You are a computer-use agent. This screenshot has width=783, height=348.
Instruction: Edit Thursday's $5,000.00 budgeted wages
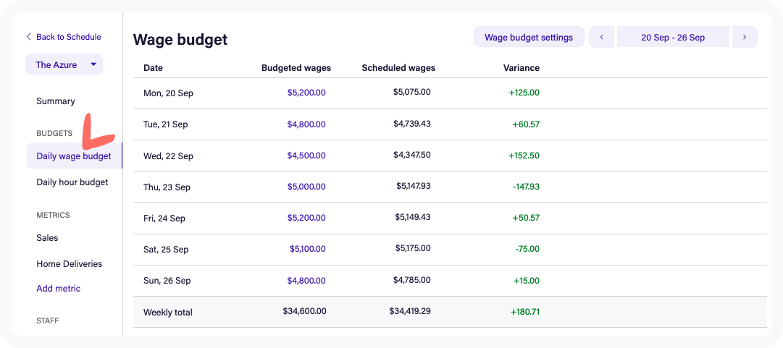pos(306,187)
